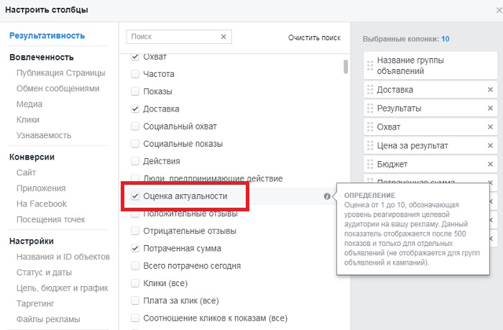Viewport: 503px width, 330px height.
Task: Check the Всего потрачено сегодня checkbox
Action: [135, 265]
